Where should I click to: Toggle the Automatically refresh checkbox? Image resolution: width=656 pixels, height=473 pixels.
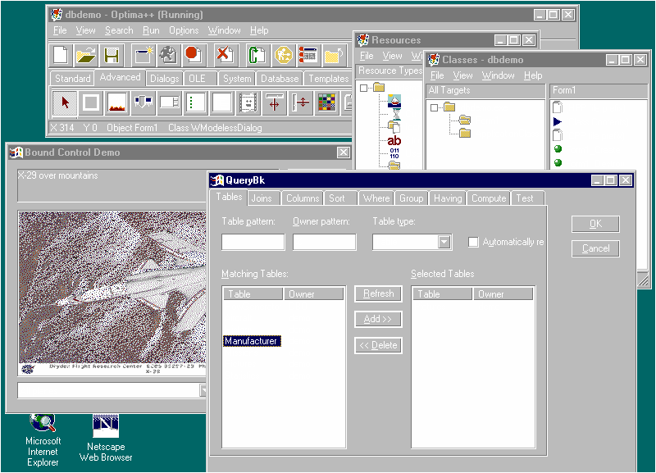click(x=473, y=242)
